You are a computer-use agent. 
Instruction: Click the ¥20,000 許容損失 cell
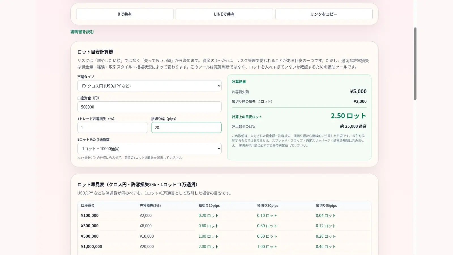pyautogui.click(x=147, y=246)
